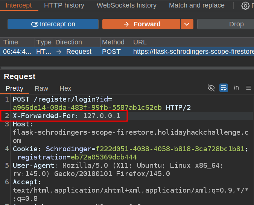Toggle line wrap icon in Request editor

pyautogui.click(x=224, y=88)
